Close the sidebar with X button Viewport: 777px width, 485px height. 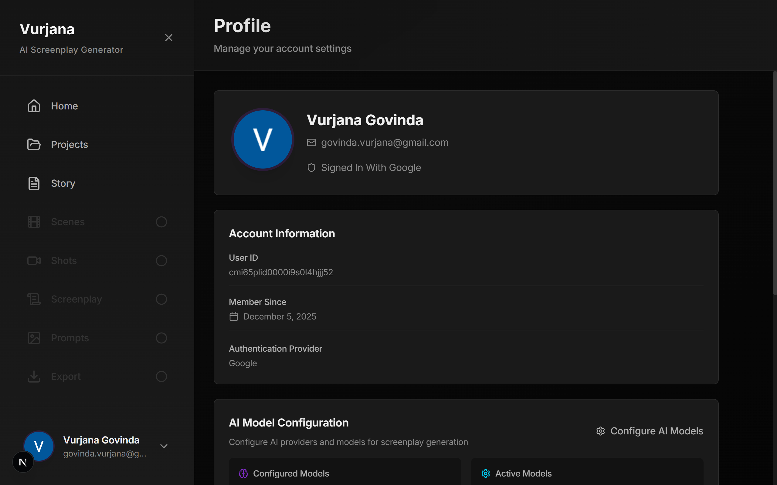pos(168,38)
